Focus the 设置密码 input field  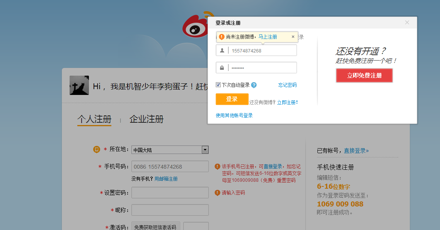point(170,193)
